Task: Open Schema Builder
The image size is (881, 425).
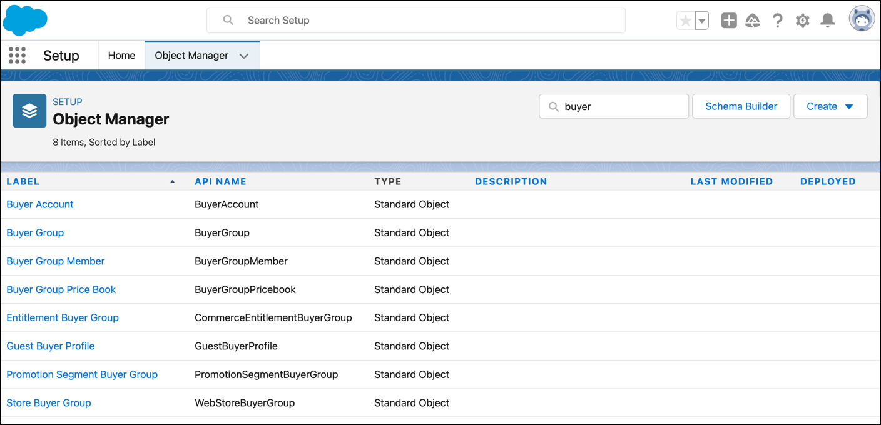Action: pos(741,106)
